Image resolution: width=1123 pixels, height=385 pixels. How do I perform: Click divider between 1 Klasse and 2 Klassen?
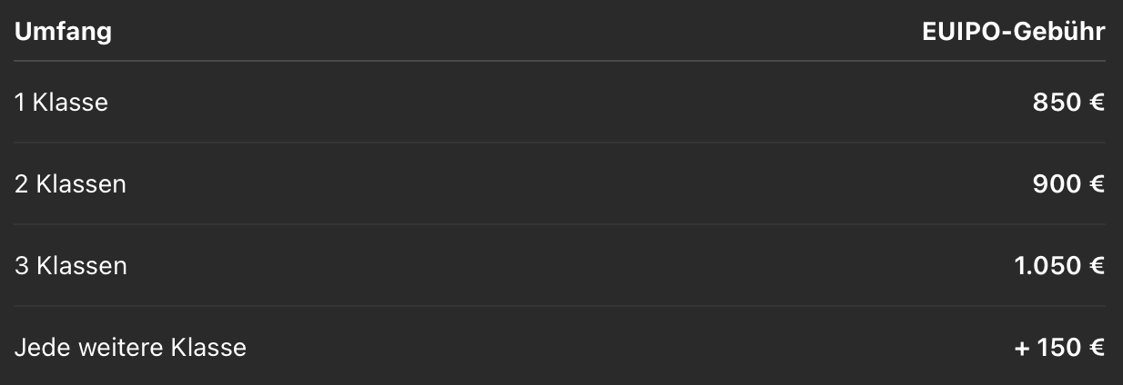[560, 143]
